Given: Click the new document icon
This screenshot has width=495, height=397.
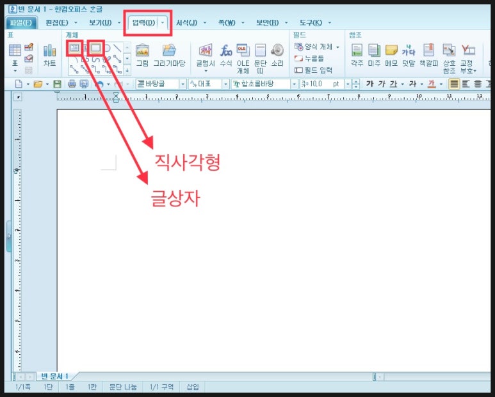Looking at the screenshot, I should [19, 84].
